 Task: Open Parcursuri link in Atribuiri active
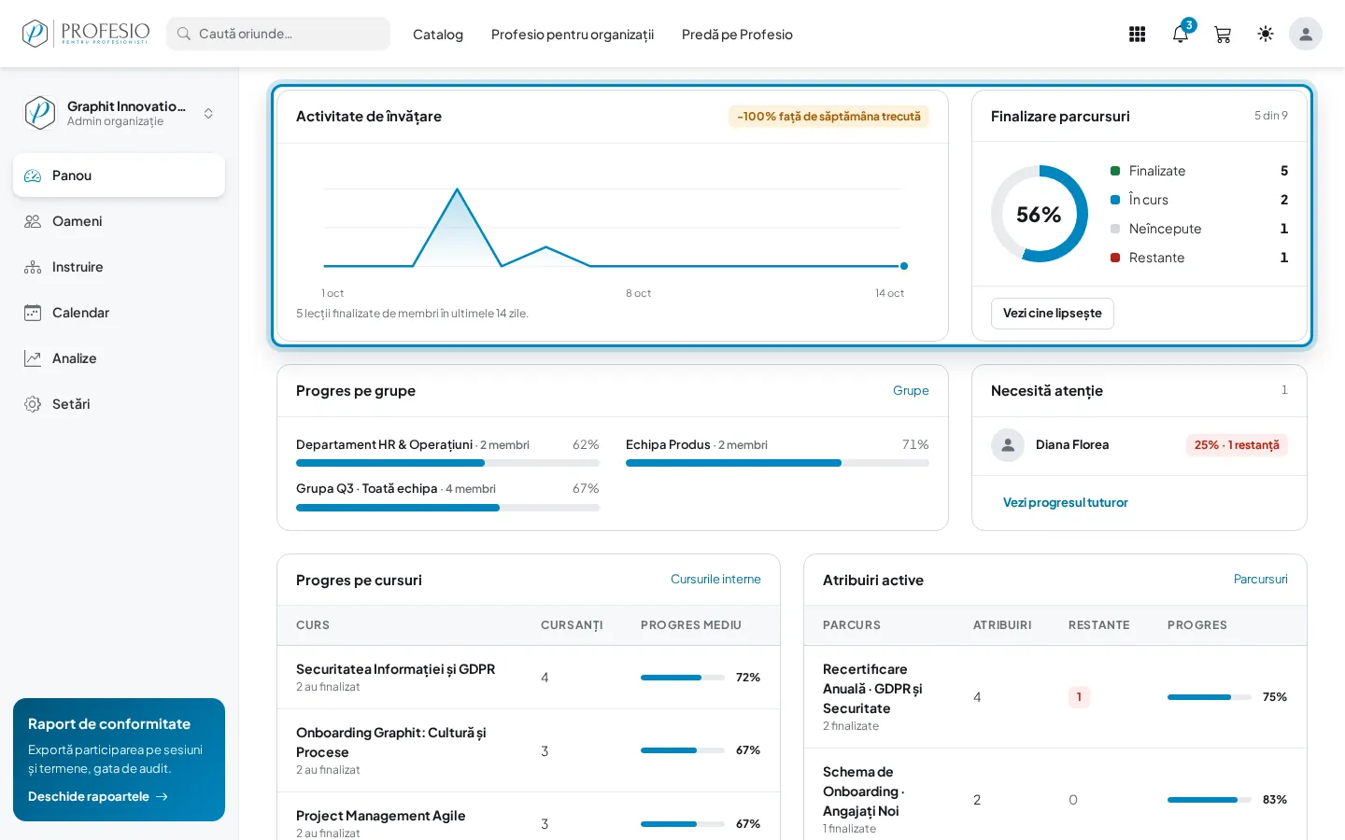coord(1261,579)
